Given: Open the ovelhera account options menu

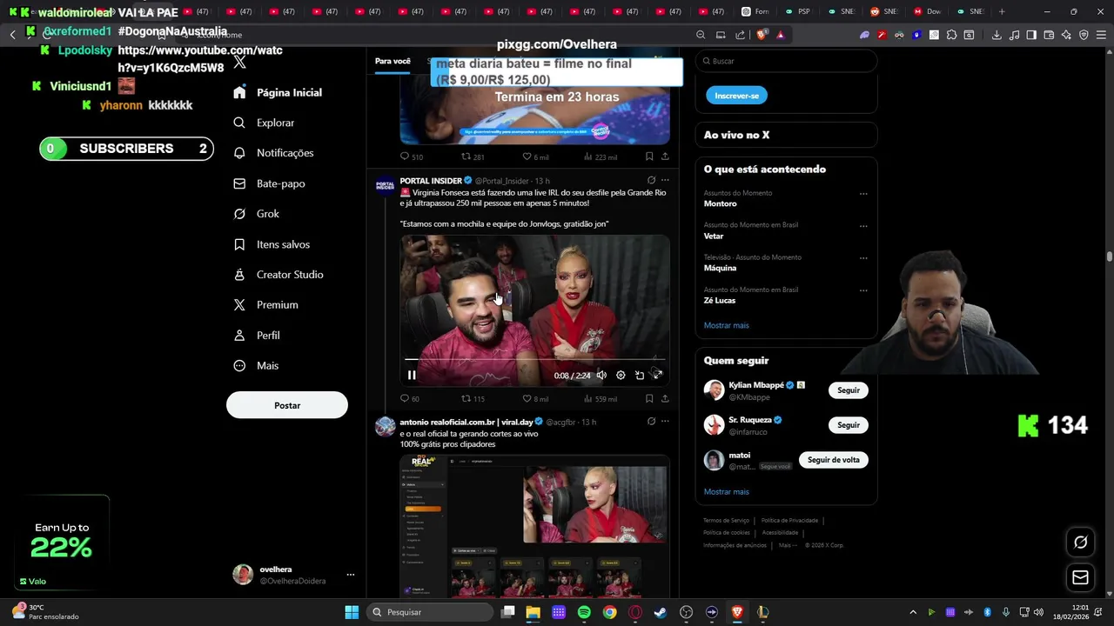Looking at the screenshot, I should click(x=351, y=575).
